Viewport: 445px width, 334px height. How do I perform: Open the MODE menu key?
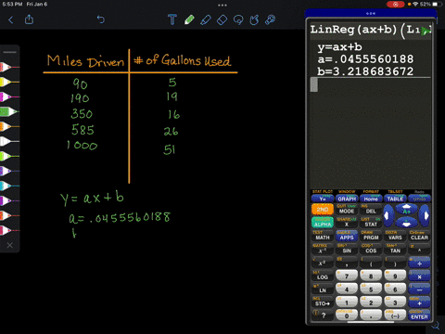347,211
